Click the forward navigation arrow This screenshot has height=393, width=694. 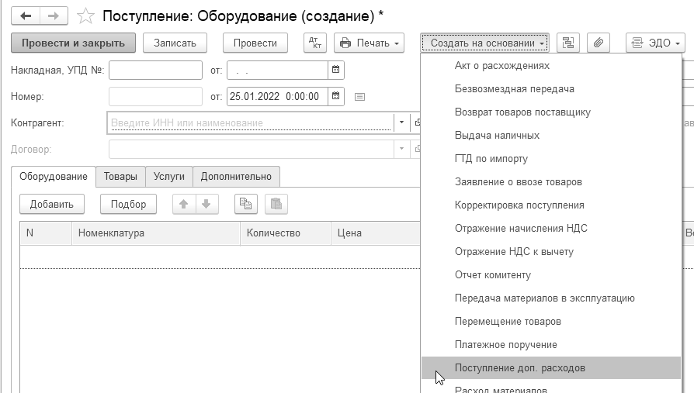(x=54, y=16)
